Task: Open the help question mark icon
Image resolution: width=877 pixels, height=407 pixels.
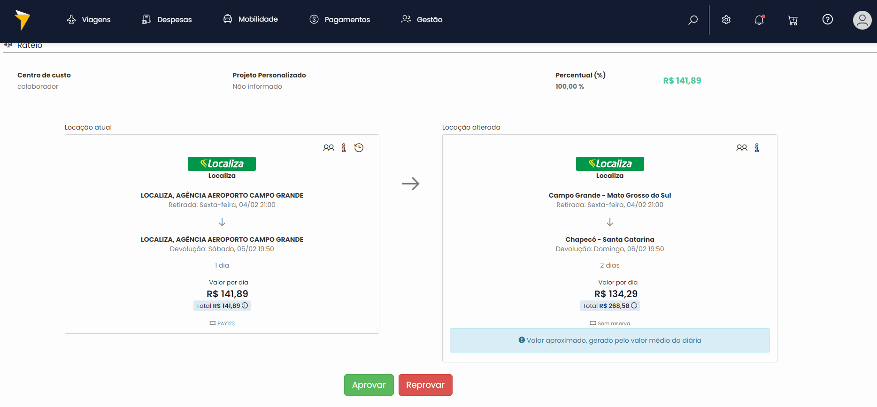Action: coord(828,19)
